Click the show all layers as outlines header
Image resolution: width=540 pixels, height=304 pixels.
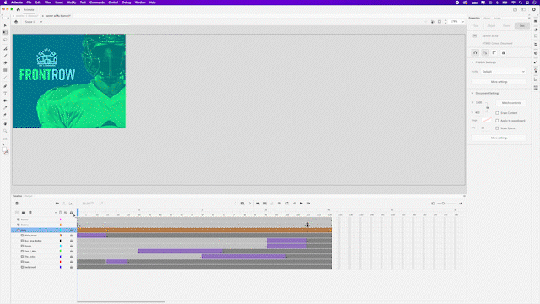60,213
